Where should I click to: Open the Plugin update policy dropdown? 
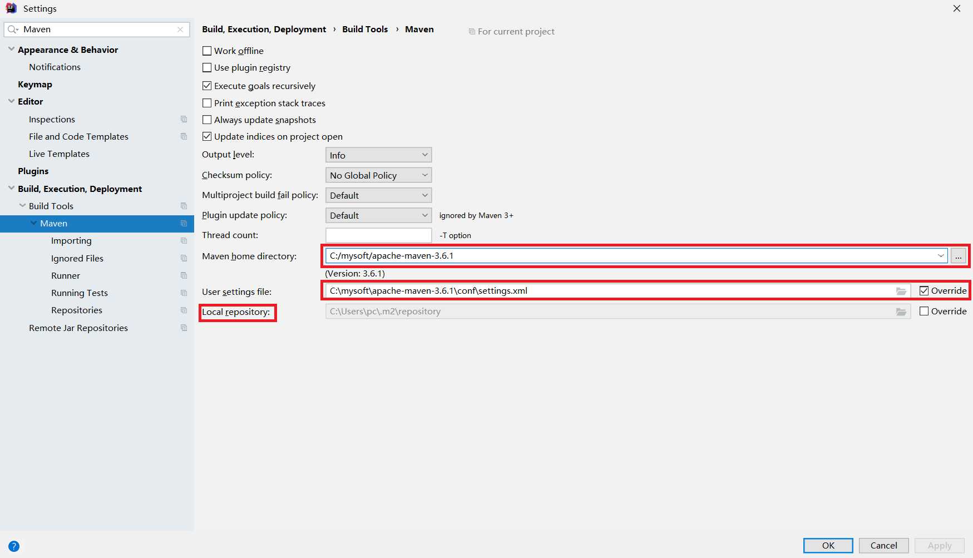pos(378,215)
